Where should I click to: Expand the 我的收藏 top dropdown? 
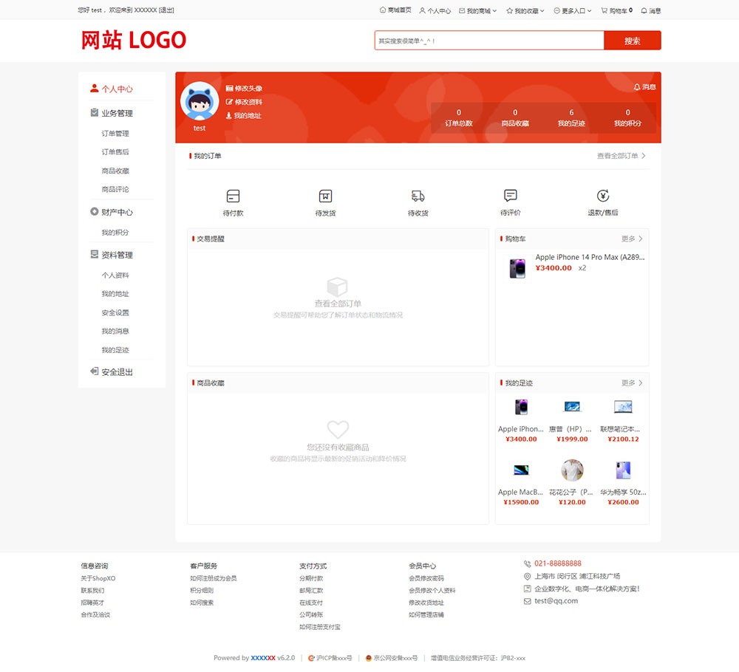(x=525, y=10)
